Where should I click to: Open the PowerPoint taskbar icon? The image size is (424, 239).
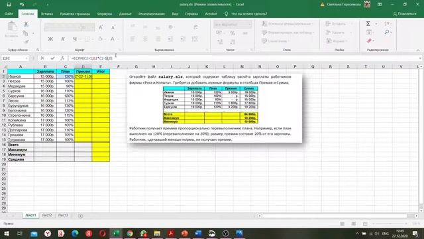click(x=185, y=233)
